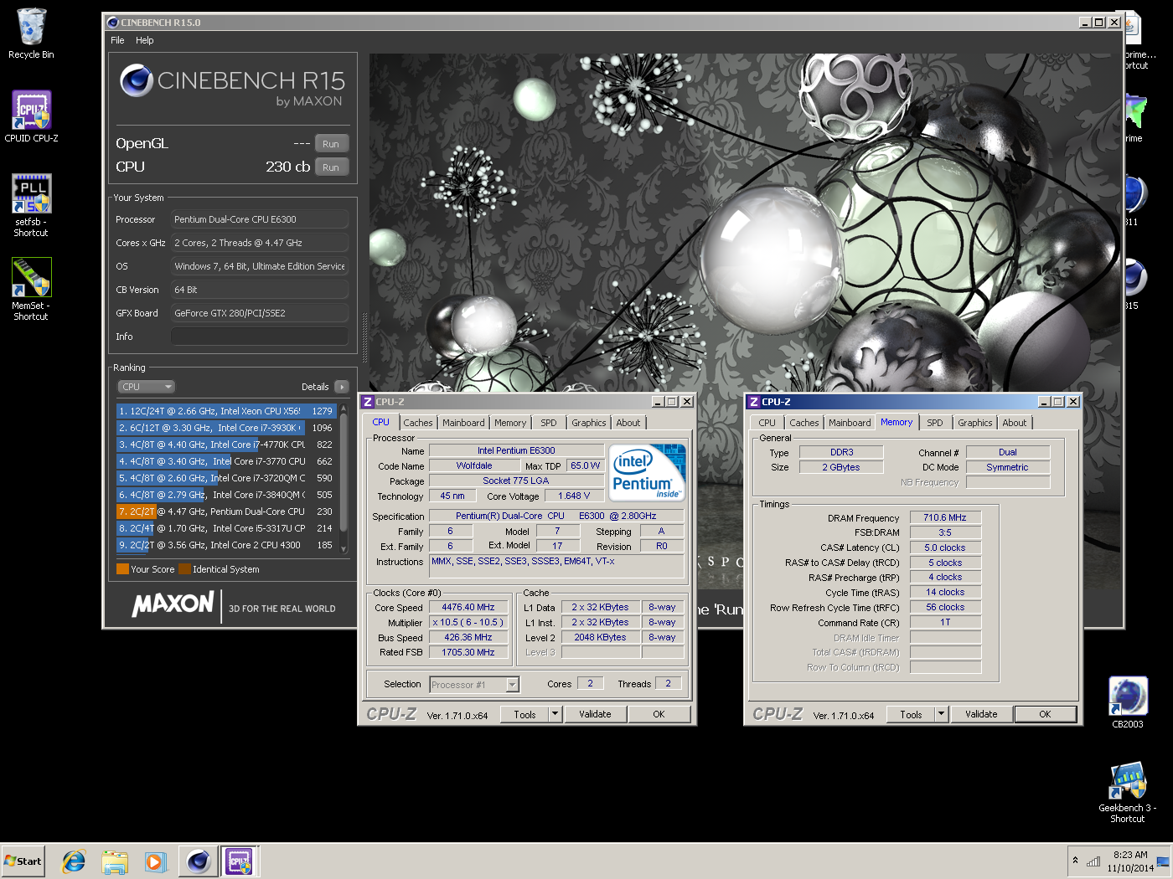
Task: Switch to Memory tab in left CPU-Z
Action: coord(510,424)
